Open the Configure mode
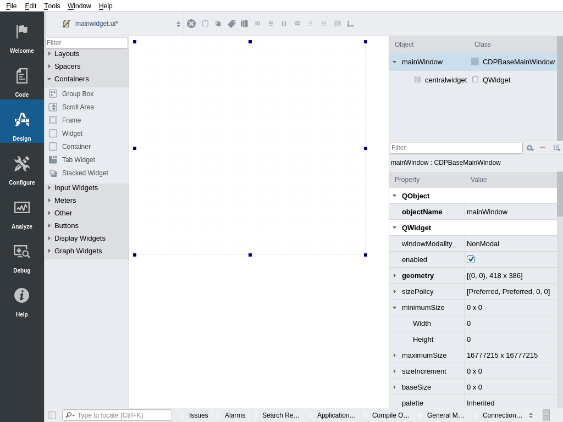Viewport: 563px width, 422px height. click(22, 169)
